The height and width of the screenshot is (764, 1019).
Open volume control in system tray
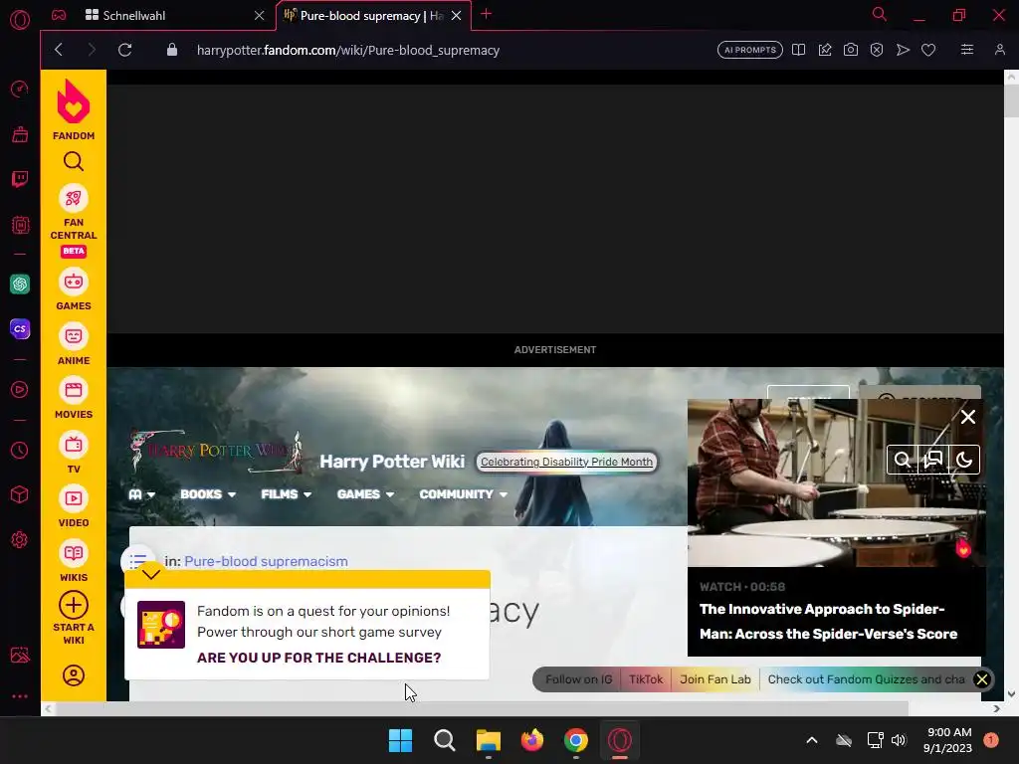pos(899,740)
